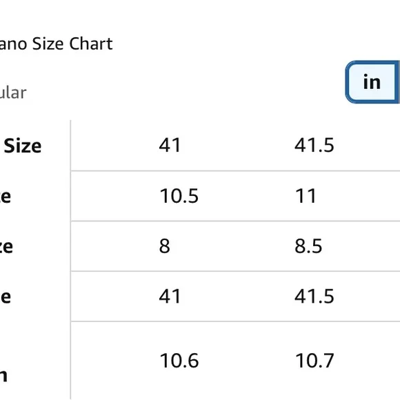Click the 8 size cell
Image resolution: width=400 pixels, height=400 pixels.
[x=165, y=246]
